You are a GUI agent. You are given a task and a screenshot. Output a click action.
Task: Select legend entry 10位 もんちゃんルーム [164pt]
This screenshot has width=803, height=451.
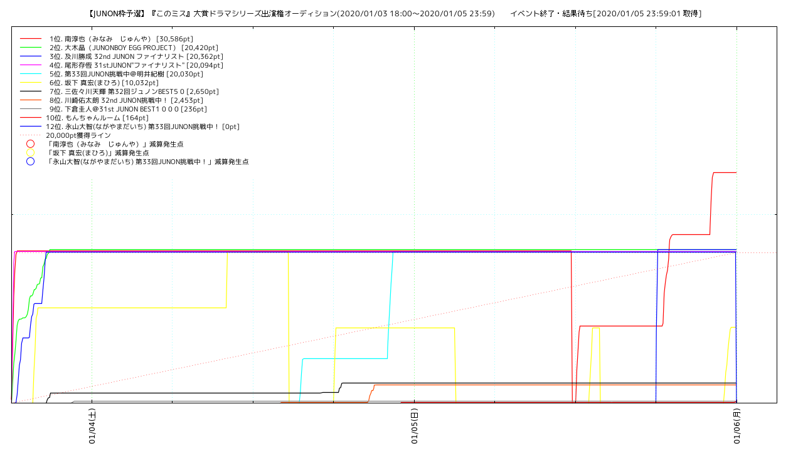pos(97,118)
